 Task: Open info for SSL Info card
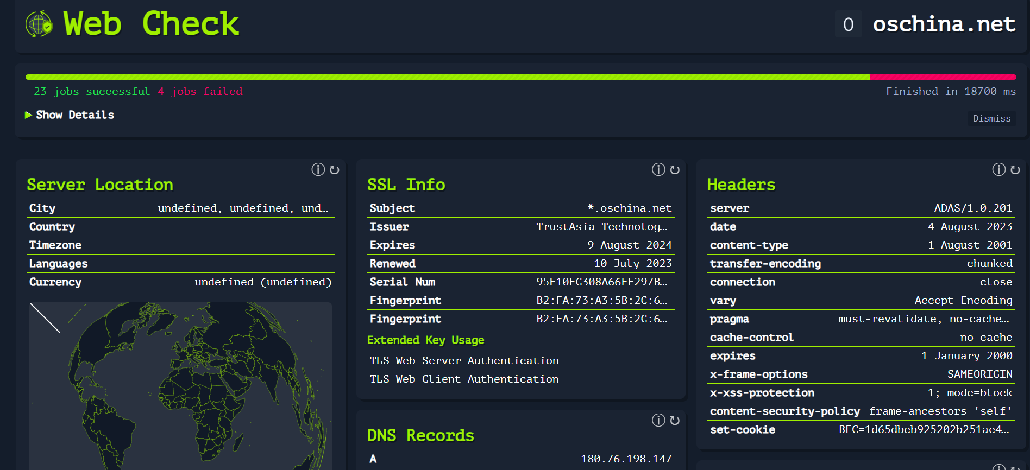[658, 169]
